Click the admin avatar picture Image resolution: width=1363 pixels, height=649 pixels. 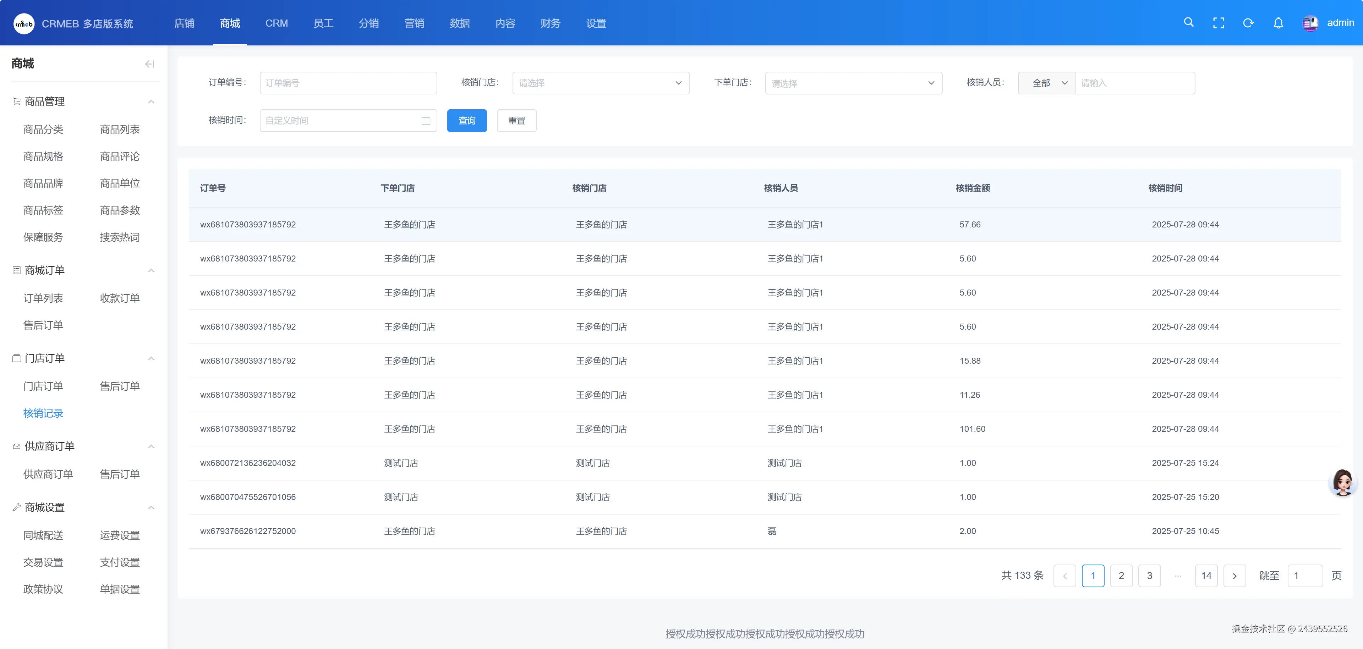(x=1310, y=23)
